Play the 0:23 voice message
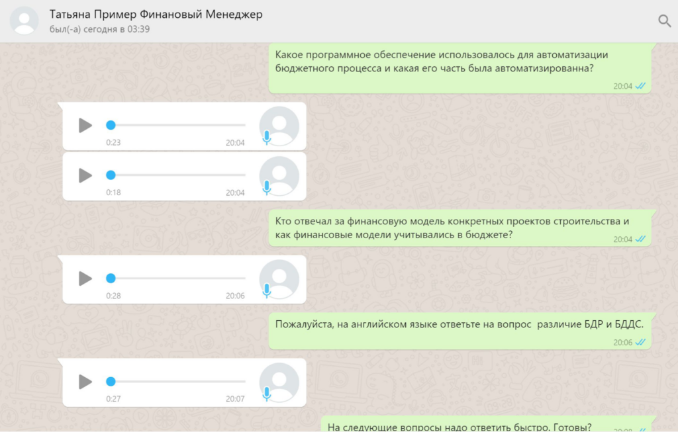 [83, 125]
